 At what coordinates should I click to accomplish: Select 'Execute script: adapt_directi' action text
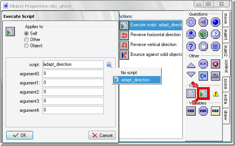(x=156, y=25)
